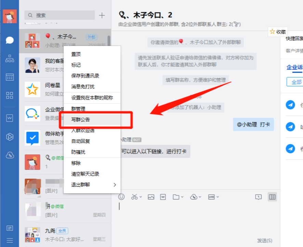Click the message input area
Screen dimensions: 303x247
tap(196, 218)
